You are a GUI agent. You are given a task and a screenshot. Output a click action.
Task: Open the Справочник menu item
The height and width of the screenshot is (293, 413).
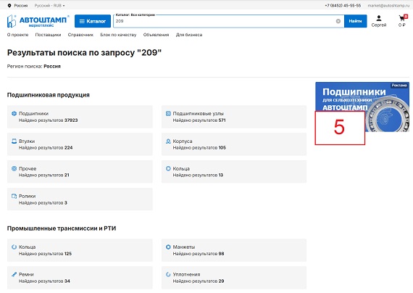tap(80, 35)
